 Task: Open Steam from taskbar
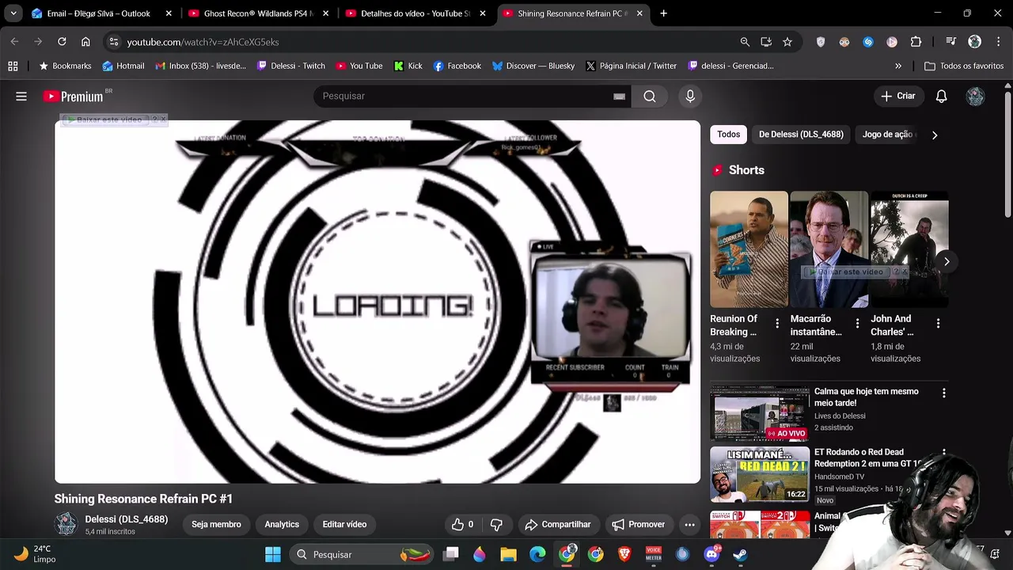point(740,554)
